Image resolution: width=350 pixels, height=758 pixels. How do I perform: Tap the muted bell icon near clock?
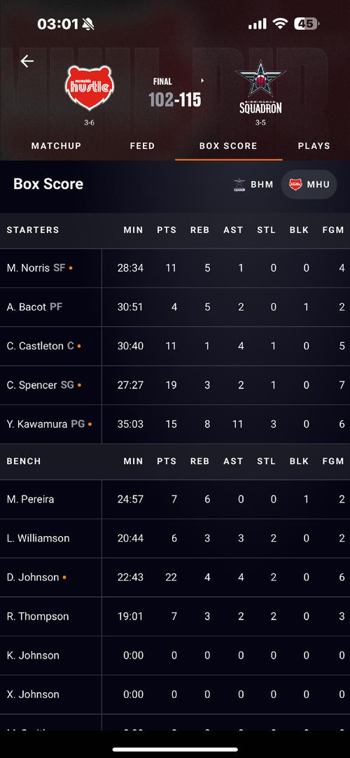click(88, 24)
